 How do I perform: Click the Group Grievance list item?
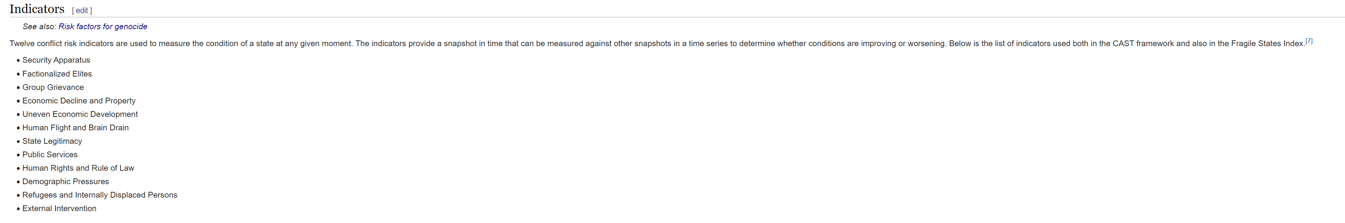click(53, 88)
